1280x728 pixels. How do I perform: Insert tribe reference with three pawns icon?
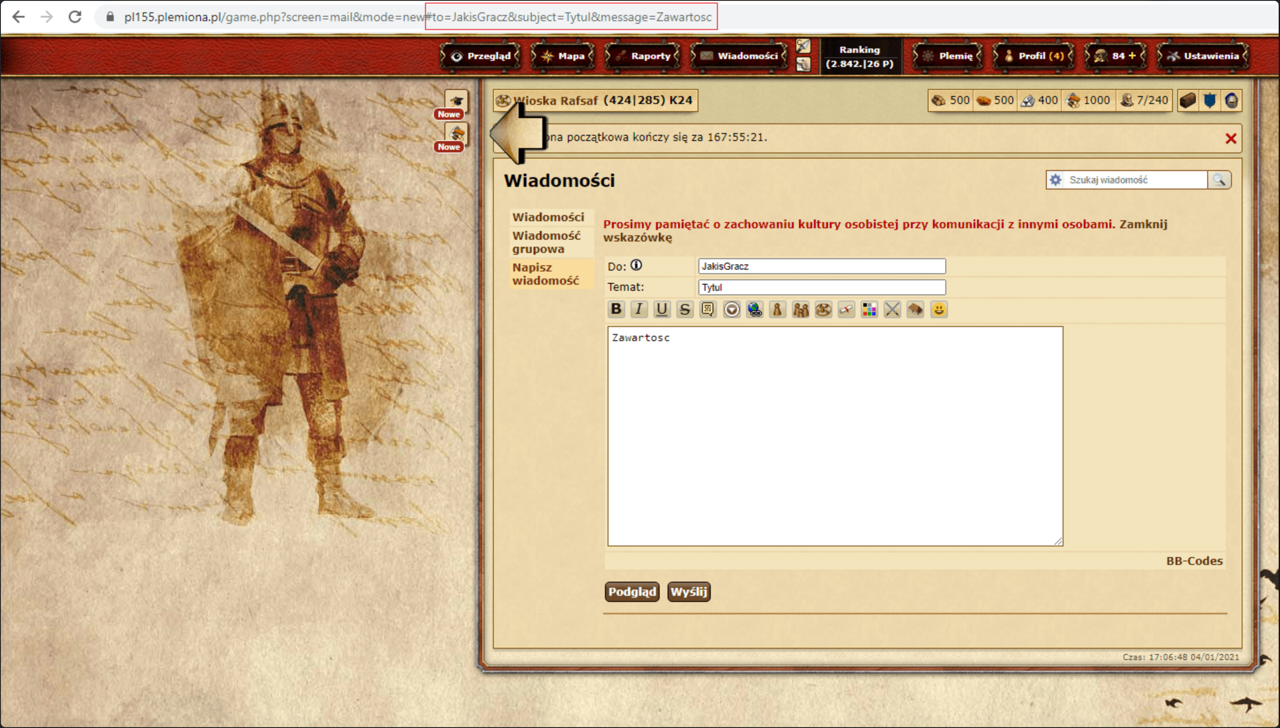[800, 309]
